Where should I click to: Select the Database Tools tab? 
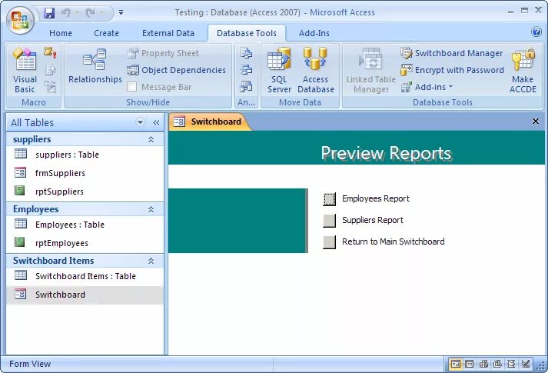(247, 33)
